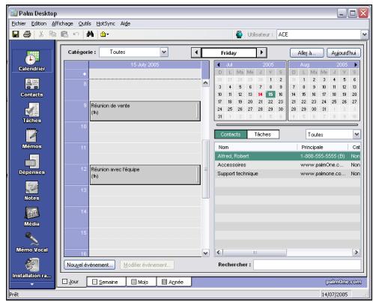Screen dimensions: 373x302
Task: Click the Aujourd'hui button
Action: pos(344,52)
